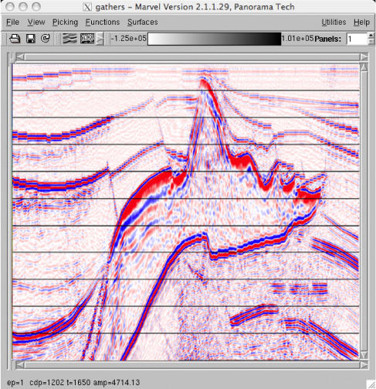Click the window zoom button

point(36,7)
